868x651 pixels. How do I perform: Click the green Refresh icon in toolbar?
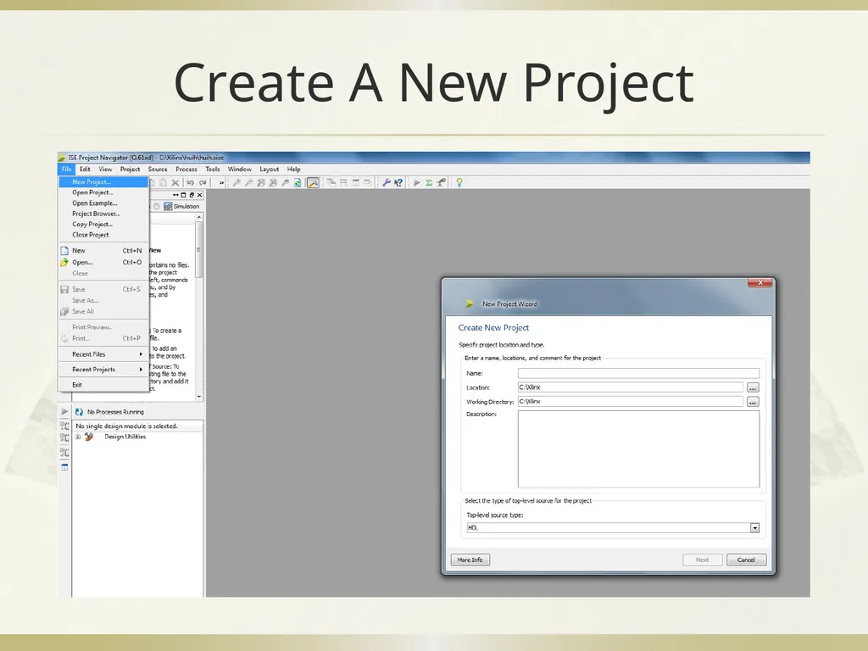tap(298, 183)
